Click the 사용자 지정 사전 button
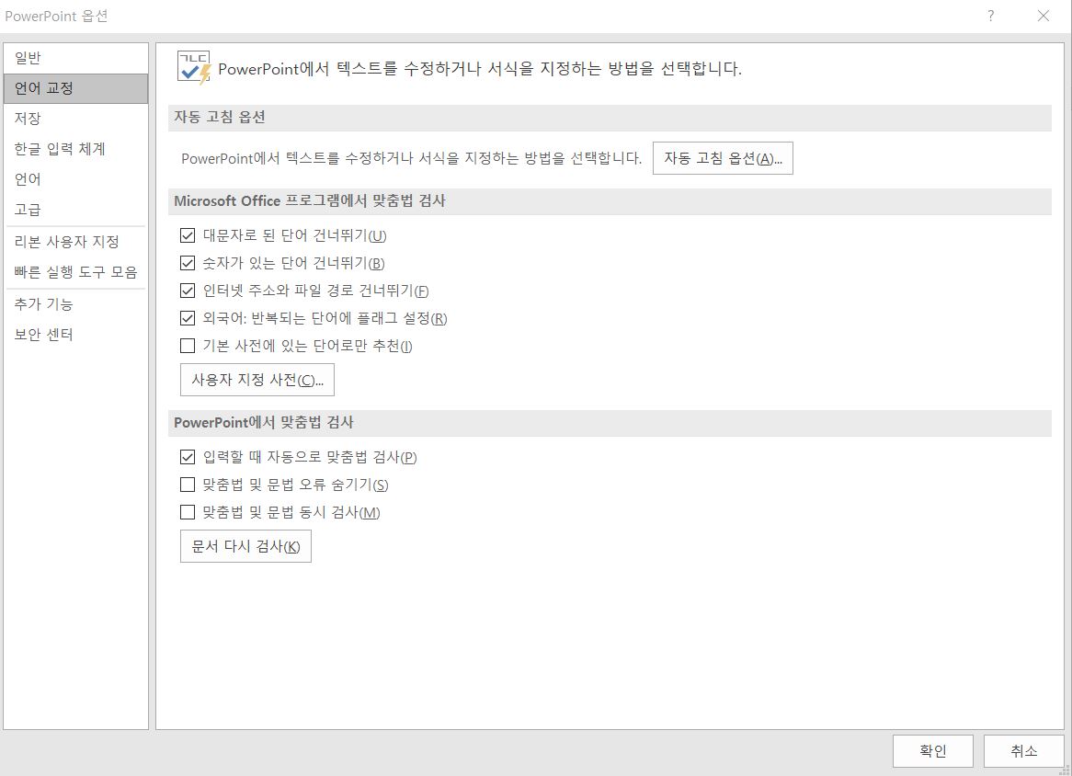Screen dimensions: 1072x776 click(x=257, y=380)
